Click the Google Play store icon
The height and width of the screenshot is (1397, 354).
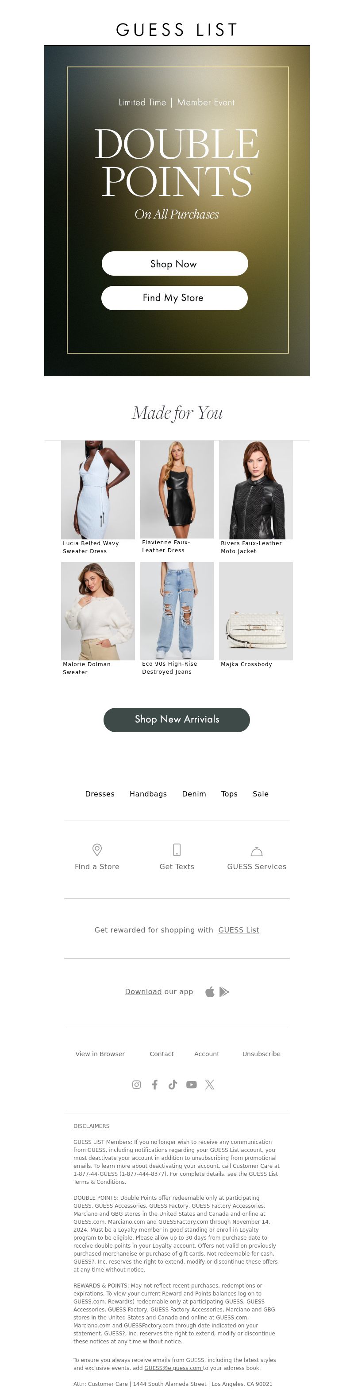pos(224,992)
